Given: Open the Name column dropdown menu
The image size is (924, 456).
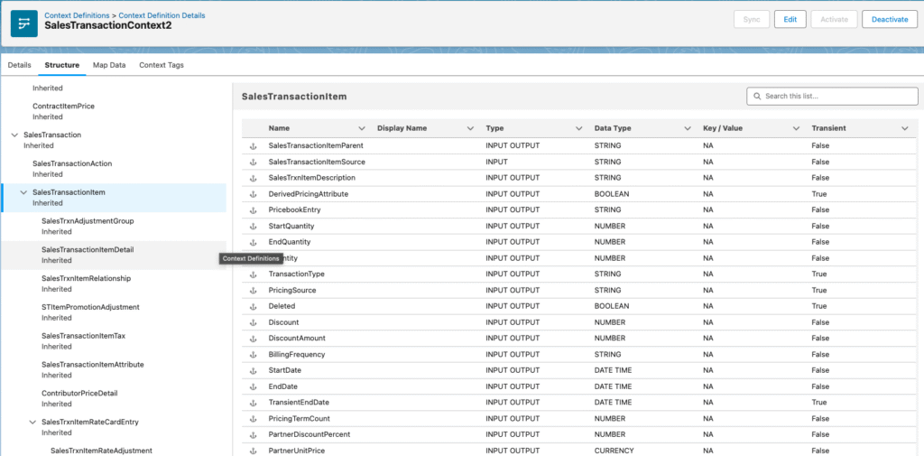Looking at the screenshot, I should click(x=362, y=128).
